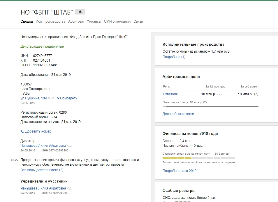This screenshot has height=202, width=278.
Task: Click the search icon beside the director's name
Action: (68, 146)
